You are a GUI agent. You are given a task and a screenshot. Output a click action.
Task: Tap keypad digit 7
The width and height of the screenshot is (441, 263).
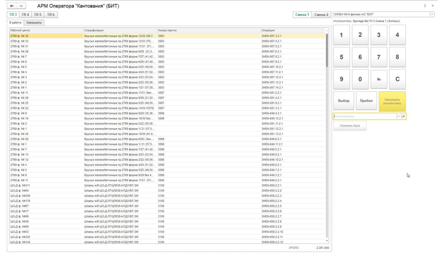(379, 57)
